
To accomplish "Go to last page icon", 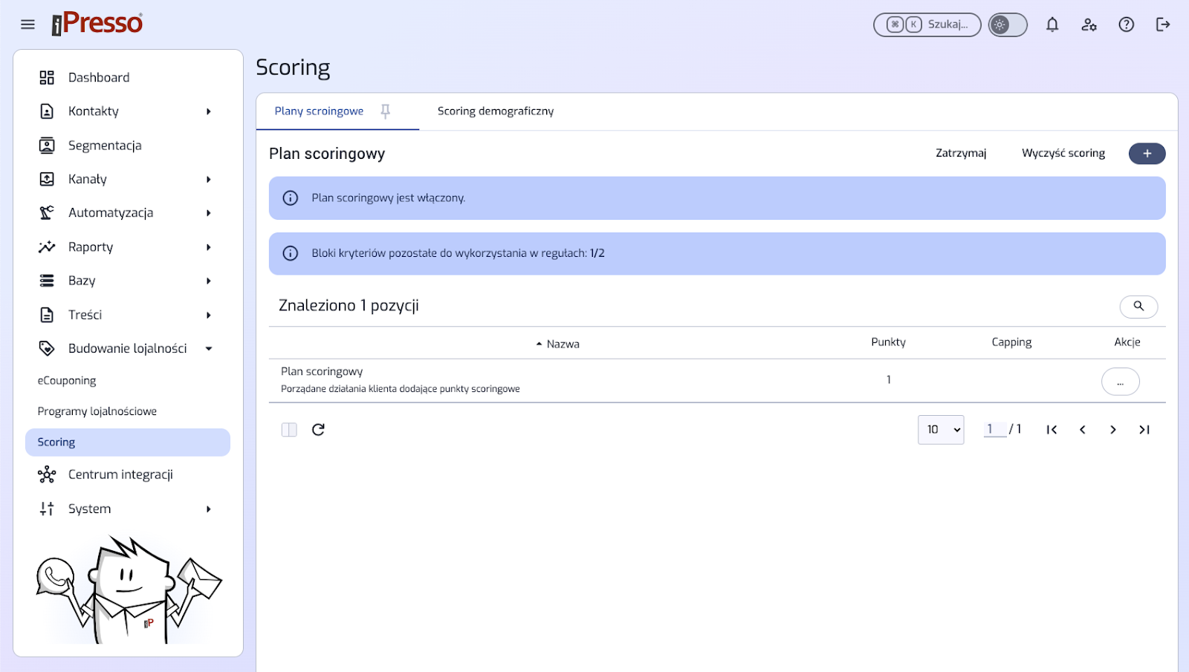I will [x=1144, y=429].
